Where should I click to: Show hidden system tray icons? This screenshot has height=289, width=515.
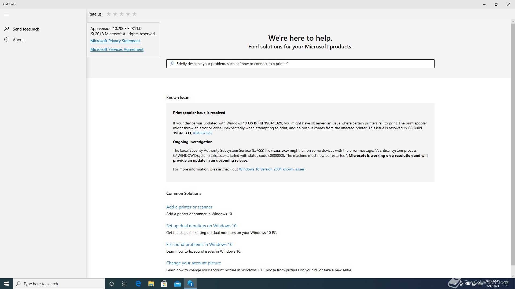(x=454, y=284)
